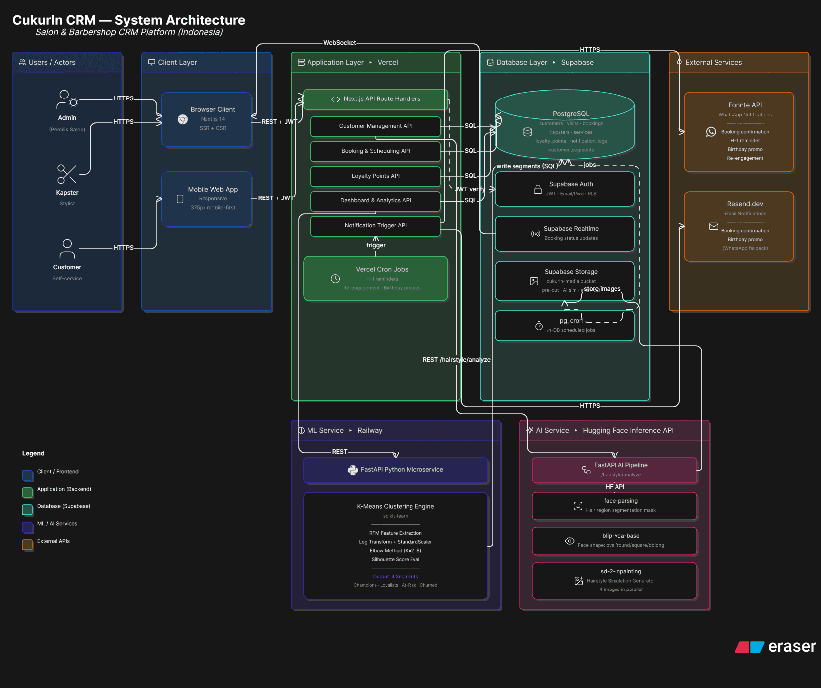Screen dimensions: 821x688
Task: Click the Database (Supabase) legend swatch
Action: tap(27, 509)
